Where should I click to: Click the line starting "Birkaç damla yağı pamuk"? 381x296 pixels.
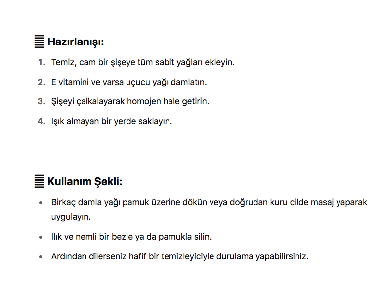pyautogui.click(x=209, y=202)
